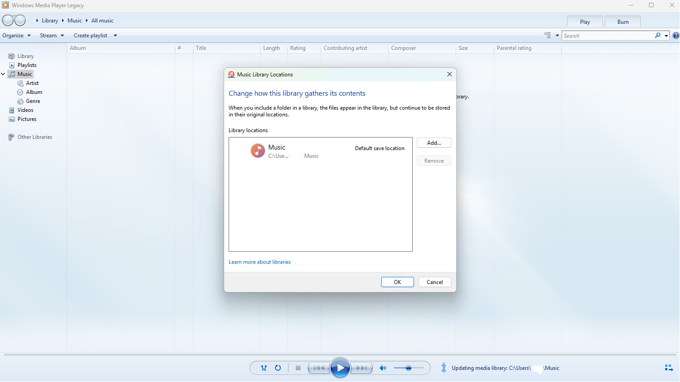Open the Help question mark icon
Screen dimensions: 680x382
pyautogui.click(x=675, y=36)
